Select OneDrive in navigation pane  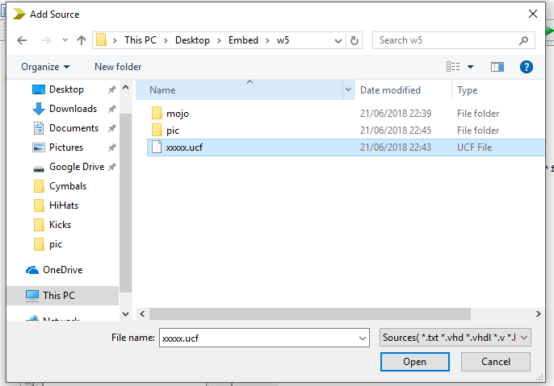pos(62,270)
